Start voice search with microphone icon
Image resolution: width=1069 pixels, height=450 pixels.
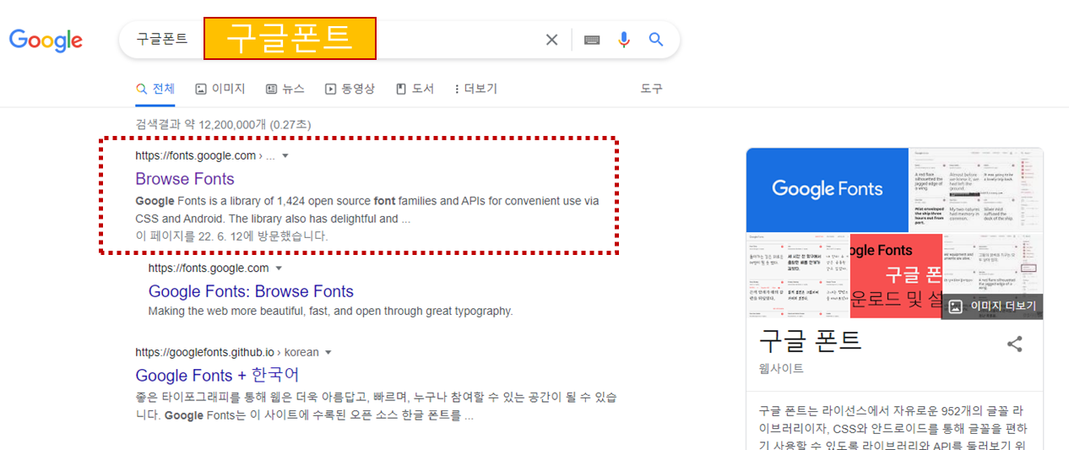[x=624, y=40]
